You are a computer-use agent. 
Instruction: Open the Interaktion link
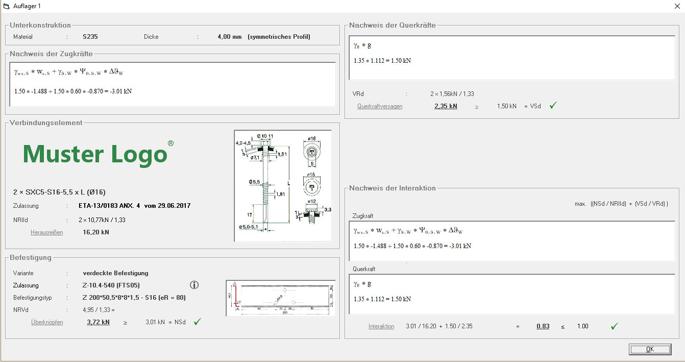click(x=381, y=326)
